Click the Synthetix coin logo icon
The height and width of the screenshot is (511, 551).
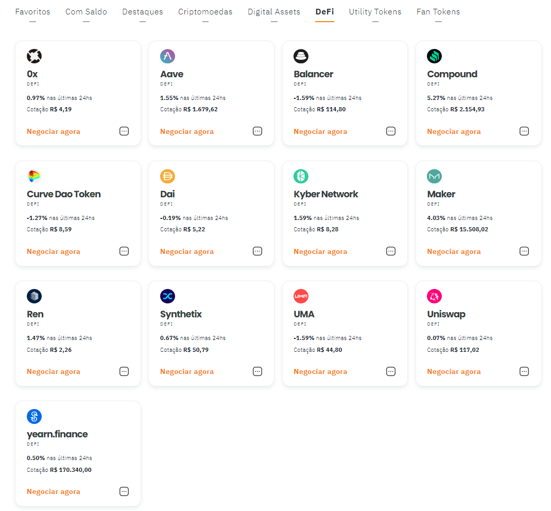(168, 296)
